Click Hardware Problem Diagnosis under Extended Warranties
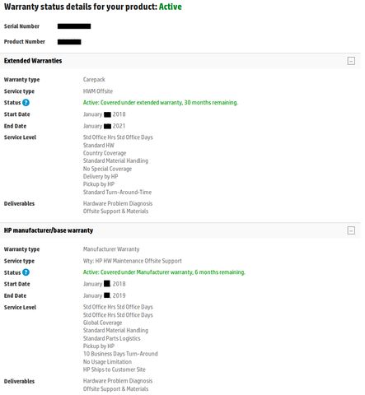Screen dimensions: 365x395 tap(118, 203)
